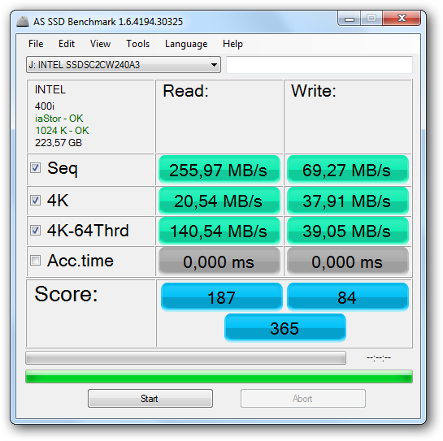This screenshot has height=441, width=443.
Task: Open the Language menu
Action: [x=186, y=44]
